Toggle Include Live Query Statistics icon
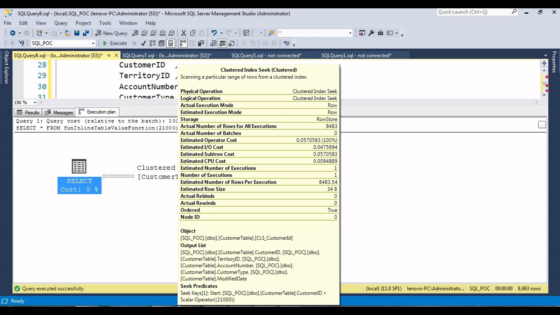Screen dimensions: 560x315 [192, 43]
